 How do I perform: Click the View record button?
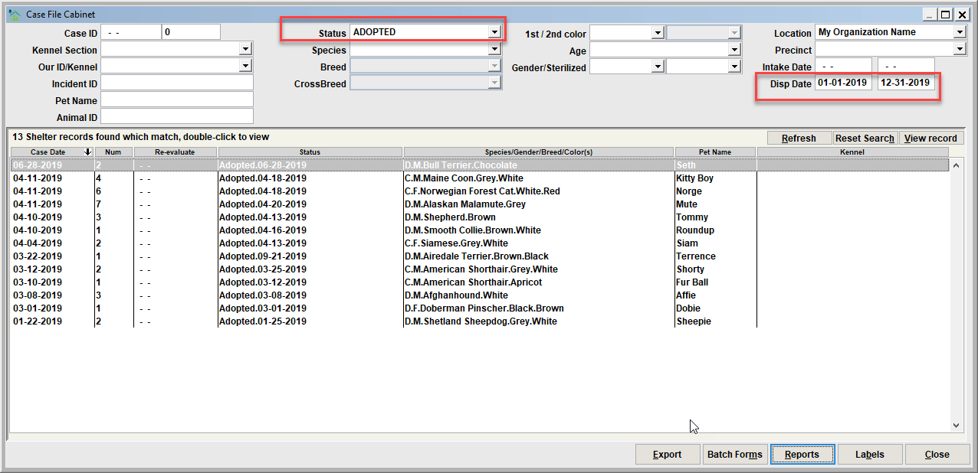(x=930, y=138)
